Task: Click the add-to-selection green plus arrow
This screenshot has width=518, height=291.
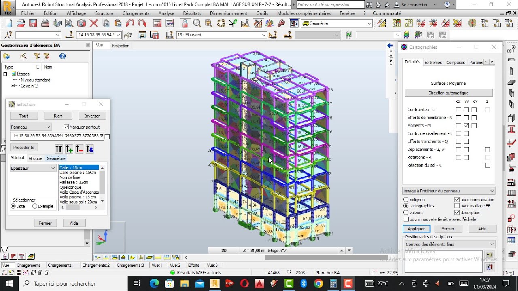Action: [69, 149]
